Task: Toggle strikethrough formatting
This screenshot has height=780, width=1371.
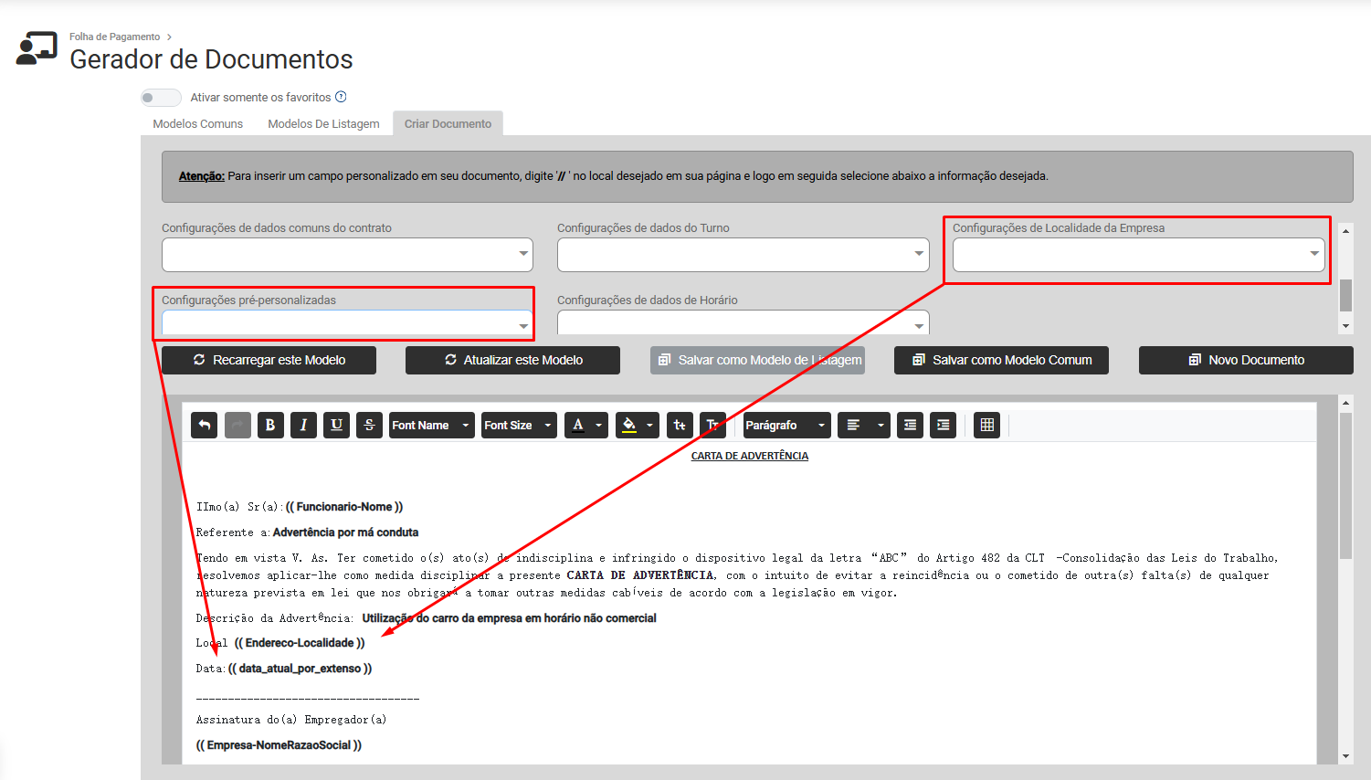Action: 369,425
